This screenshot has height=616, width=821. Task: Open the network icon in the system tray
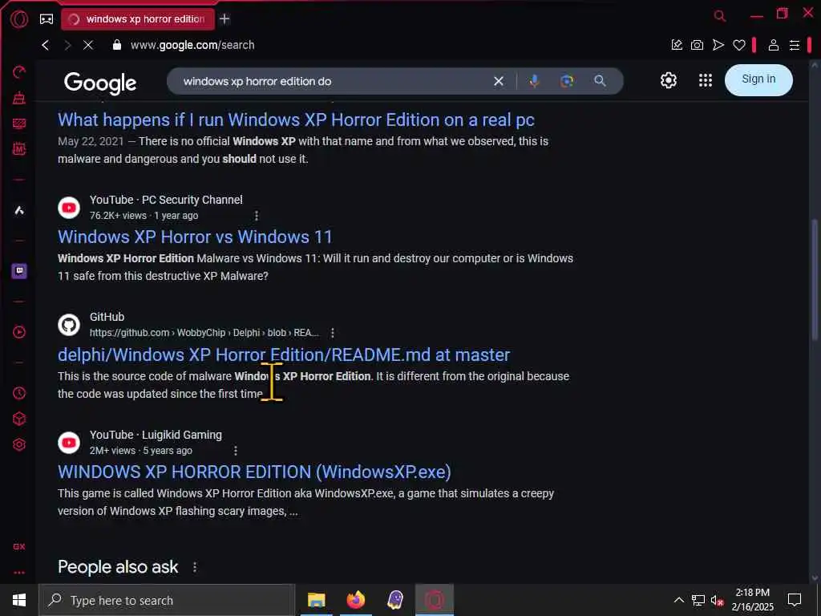[x=698, y=600]
